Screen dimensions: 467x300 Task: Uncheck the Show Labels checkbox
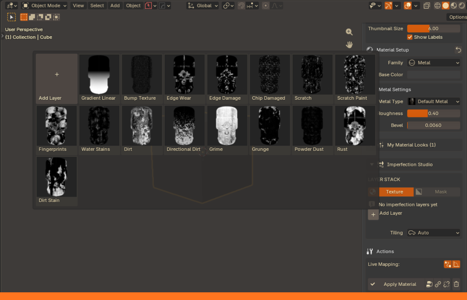[x=410, y=37]
